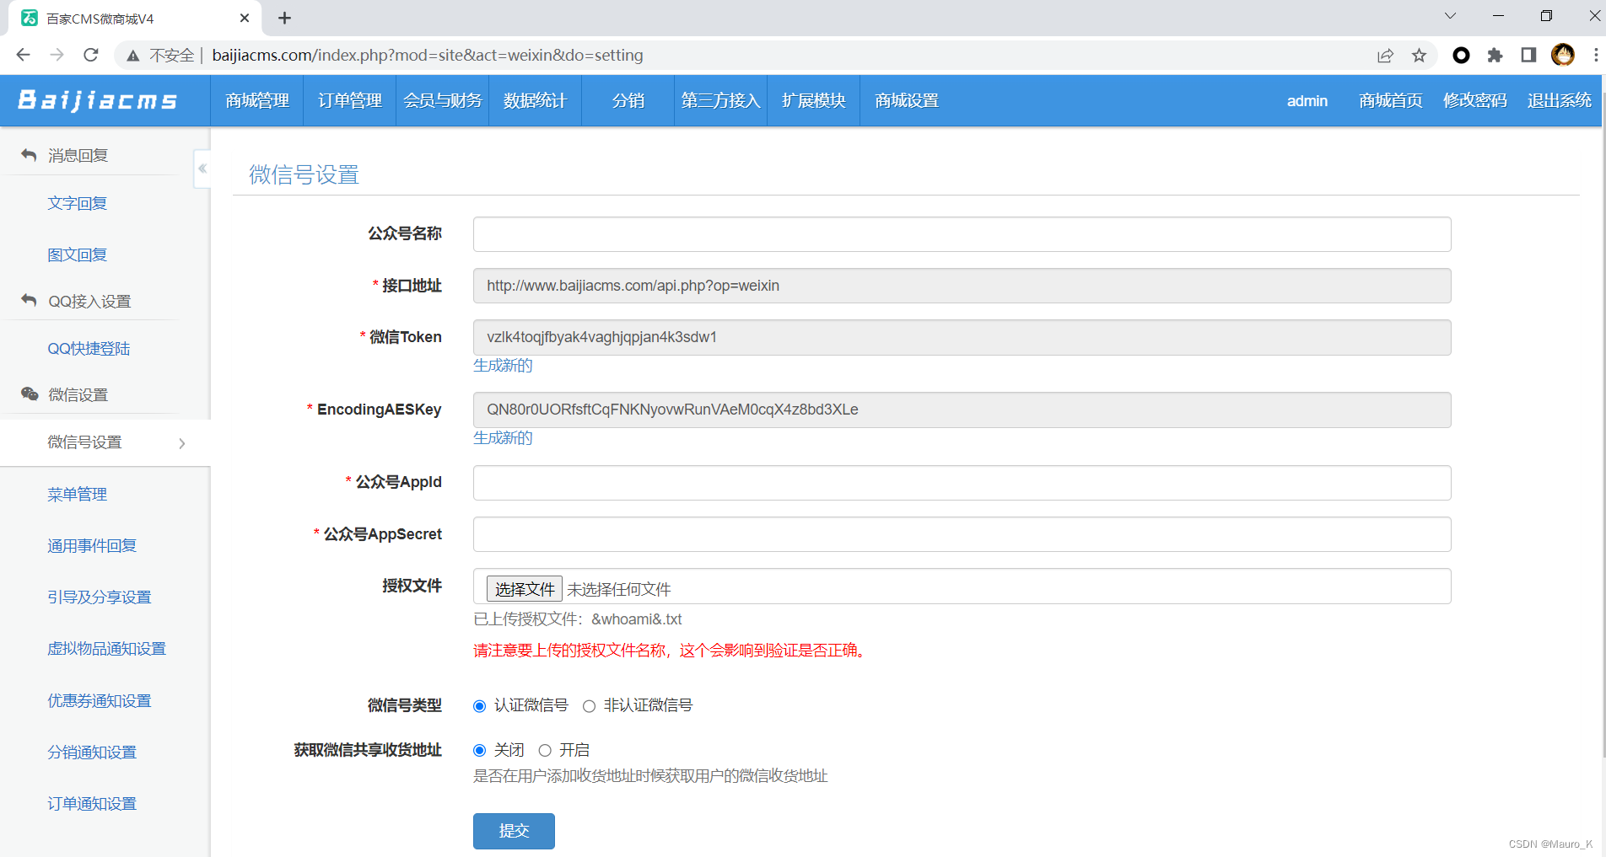Viewport: 1606px width, 857px height.
Task: Click the browser back arrow
Action: click(24, 56)
